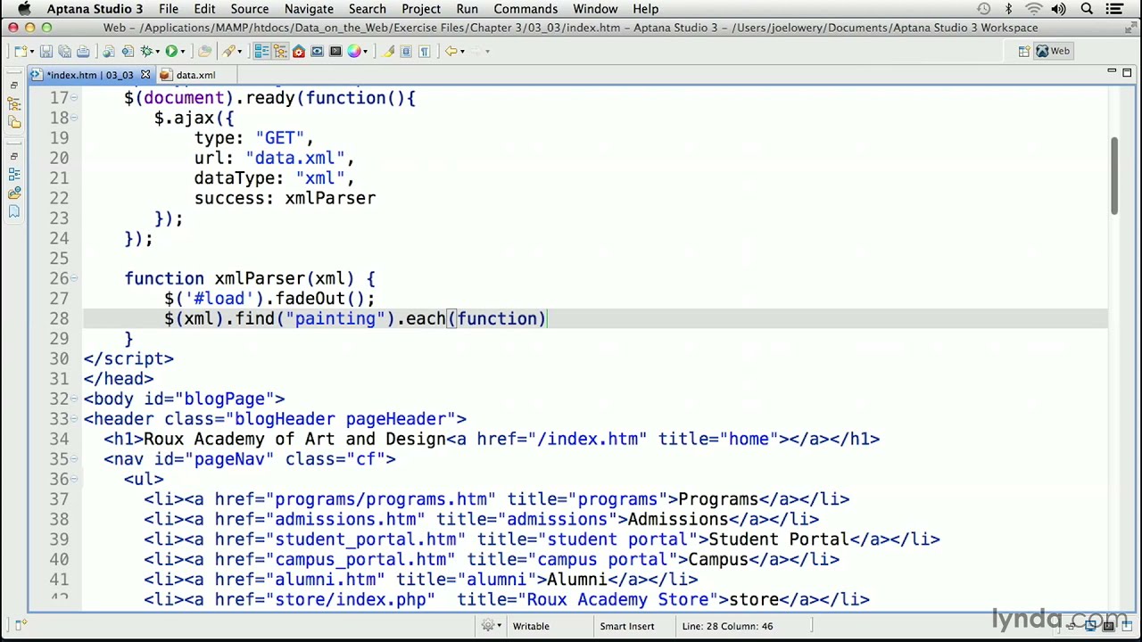Open the back navigation history dropdown
1142x642 pixels.
[x=462, y=52]
